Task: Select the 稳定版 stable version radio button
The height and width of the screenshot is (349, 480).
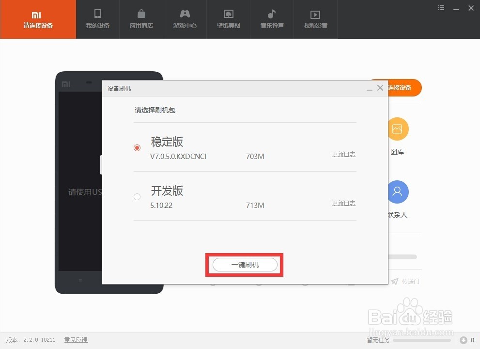Action: pyautogui.click(x=137, y=148)
